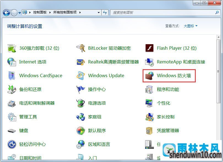Expand the arrow before 控制面板 breadcrumb
Image resolution: width=223 pixels, height=162 pixels.
[30, 12]
